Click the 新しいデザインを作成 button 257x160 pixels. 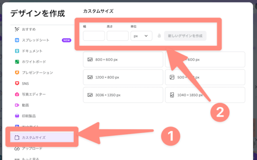(x=185, y=36)
